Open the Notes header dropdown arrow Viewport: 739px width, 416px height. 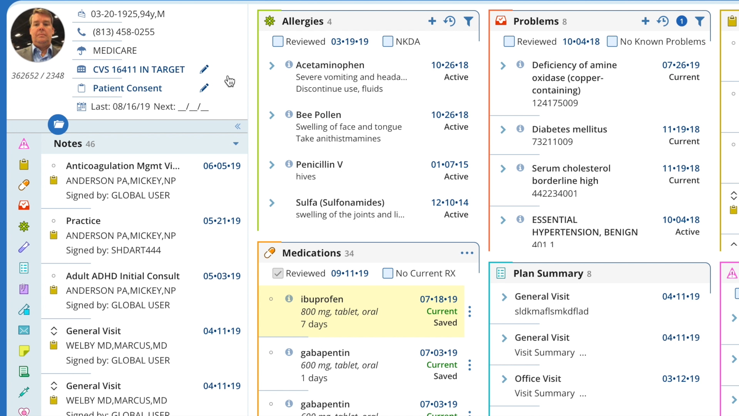point(235,144)
